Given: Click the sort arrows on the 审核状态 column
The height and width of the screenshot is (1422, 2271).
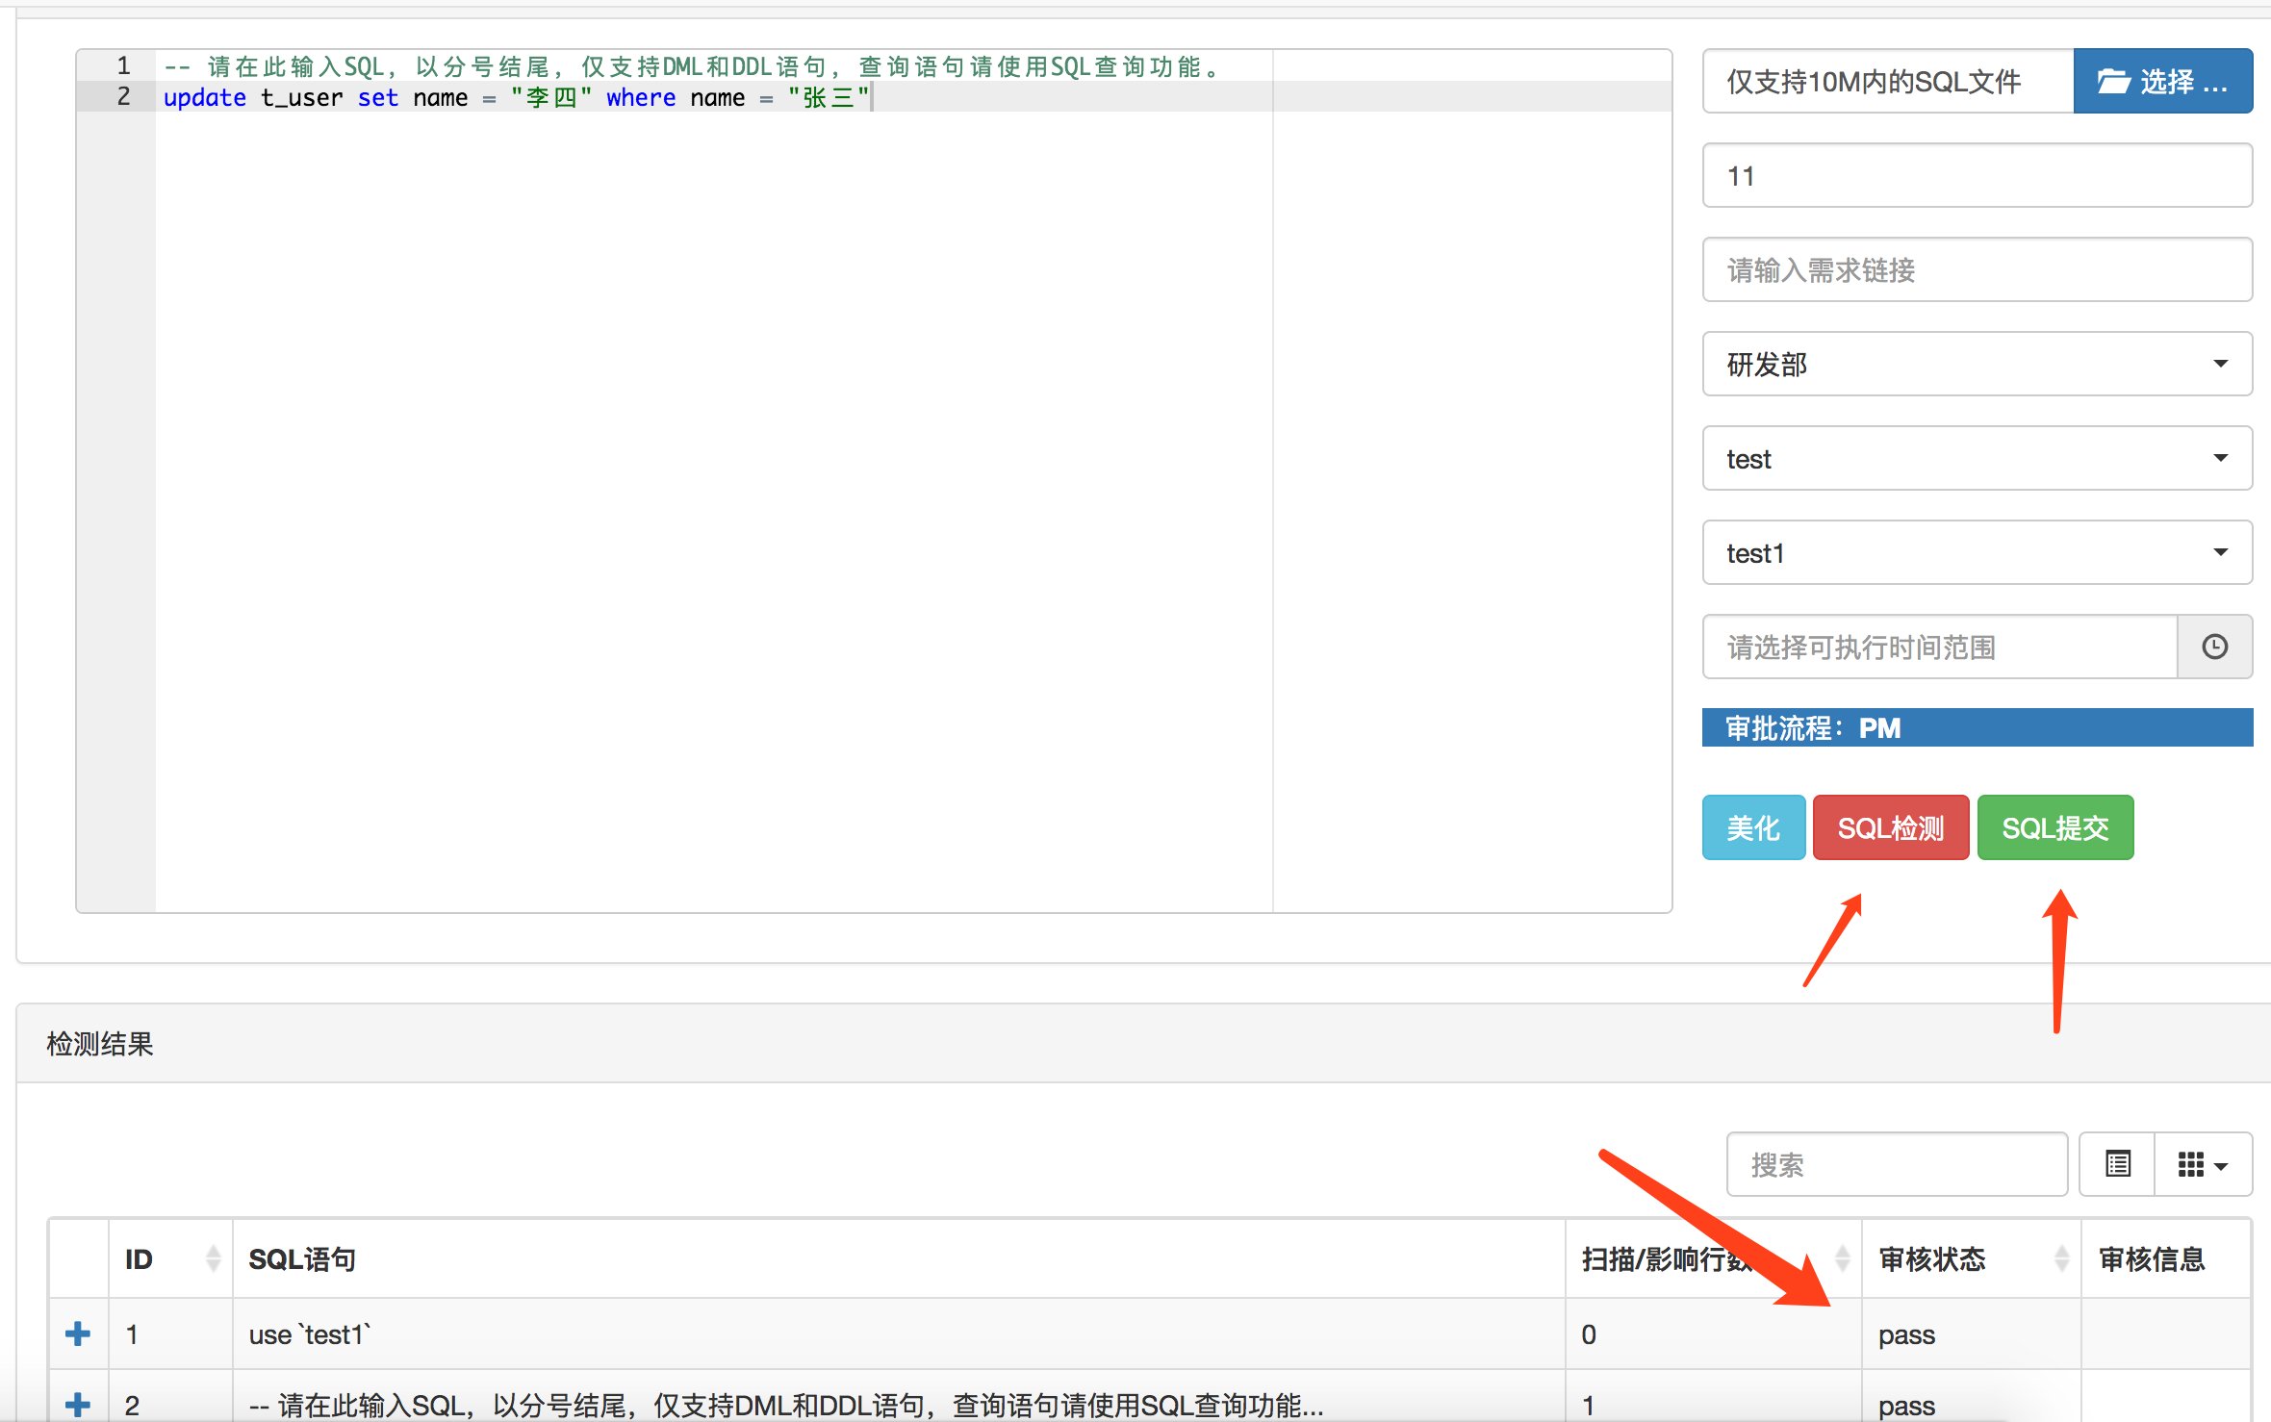Looking at the screenshot, I should pyautogui.click(x=2060, y=1257).
